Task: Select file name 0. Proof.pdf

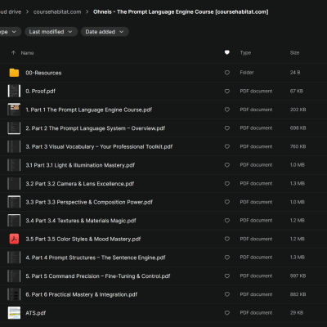Action: tap(40, 92)
